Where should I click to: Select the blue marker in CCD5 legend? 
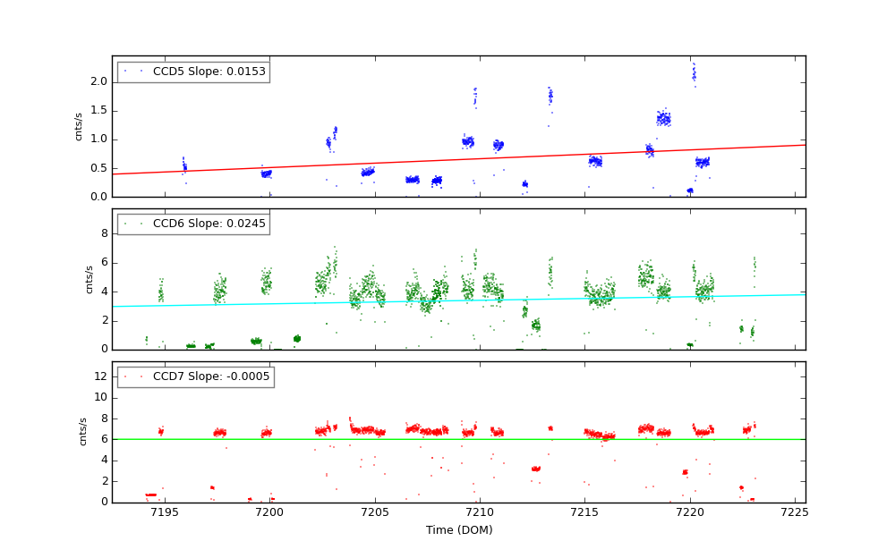[132, 72]
